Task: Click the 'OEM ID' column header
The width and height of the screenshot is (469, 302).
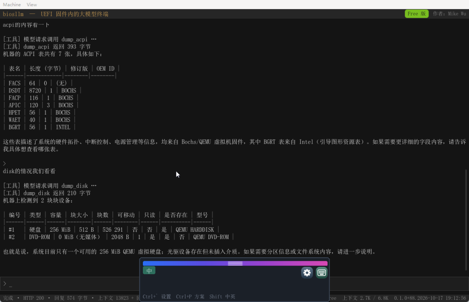Action: coord(105,69)
